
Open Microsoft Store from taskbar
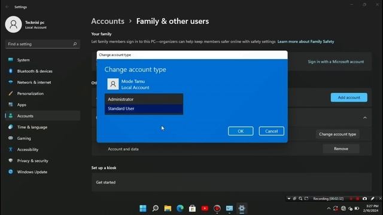pyautogui.click(x=193, y=208)
